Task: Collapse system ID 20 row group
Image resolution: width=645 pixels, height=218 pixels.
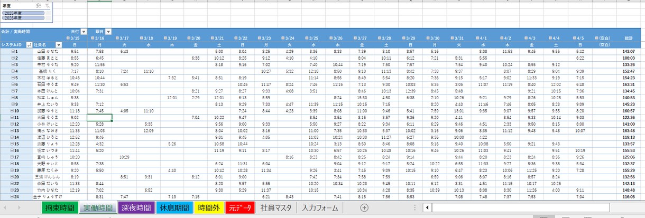Action: 12,177
